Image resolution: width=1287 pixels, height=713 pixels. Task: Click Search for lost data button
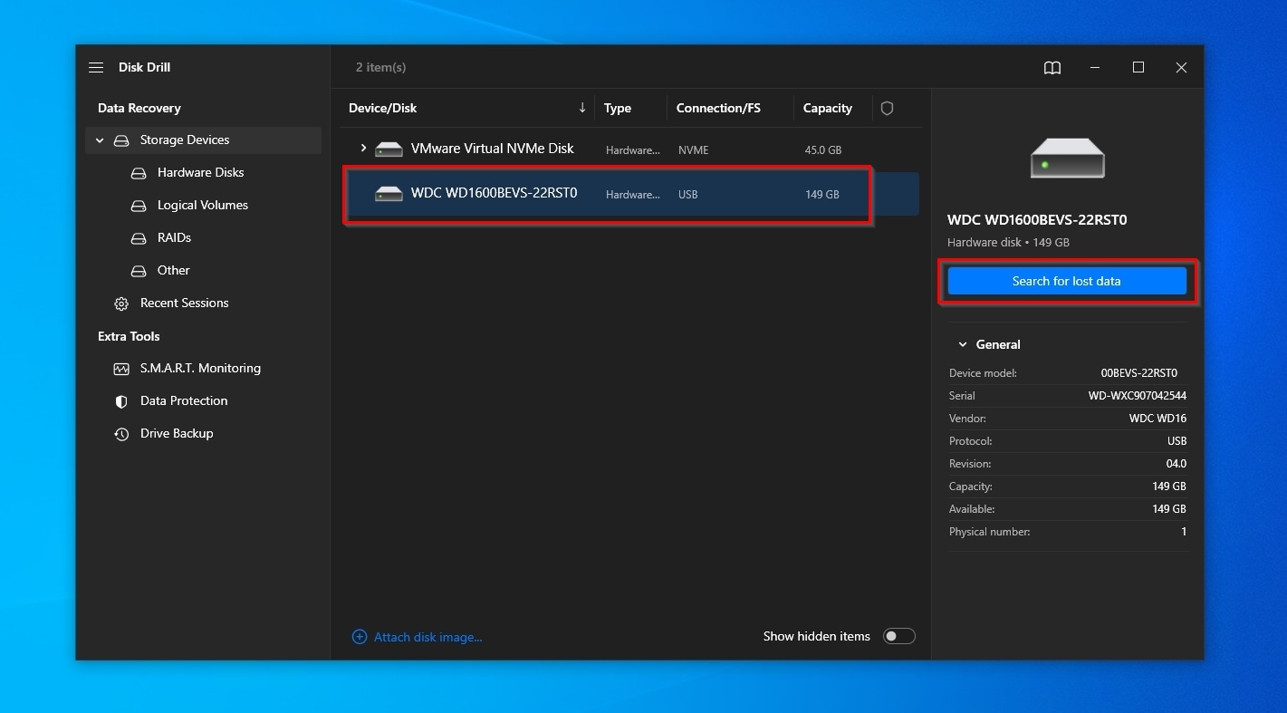coord(1067,281)
